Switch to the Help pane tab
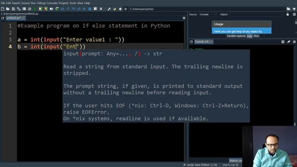This screenshot has height=167, width=297. tap(250, 36)
